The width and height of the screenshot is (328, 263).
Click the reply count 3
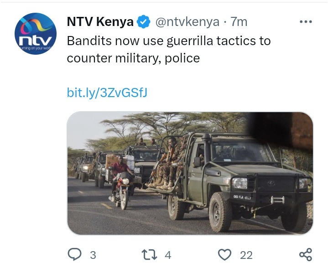(x=93, y=255)
